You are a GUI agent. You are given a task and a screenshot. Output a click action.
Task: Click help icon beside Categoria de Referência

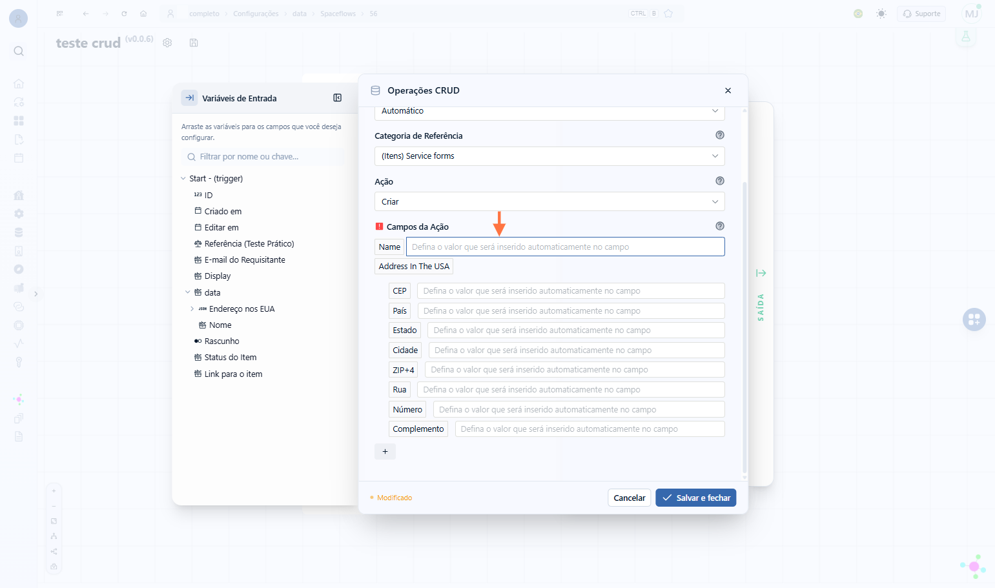720,135
